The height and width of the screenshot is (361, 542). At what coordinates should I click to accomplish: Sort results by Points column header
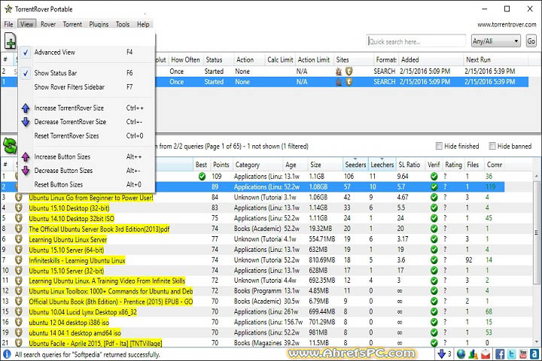[x=221, y=165]
